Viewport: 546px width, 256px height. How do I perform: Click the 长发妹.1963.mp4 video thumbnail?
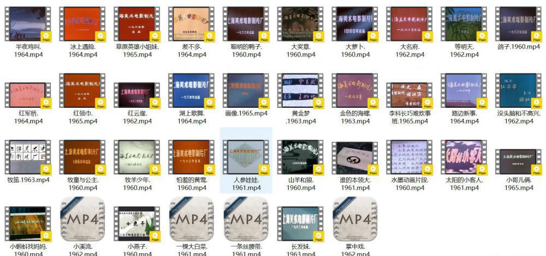coord(300,224)
